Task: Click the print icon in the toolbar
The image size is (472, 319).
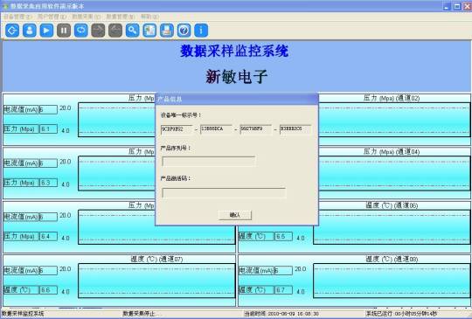Action: point(167,31)
